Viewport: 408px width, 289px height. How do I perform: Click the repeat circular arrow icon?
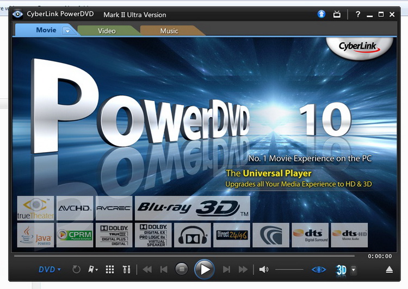pyautogui.click(x=76, y=269)
